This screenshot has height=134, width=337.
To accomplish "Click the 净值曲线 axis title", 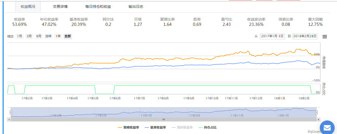I will coord(324,62).
